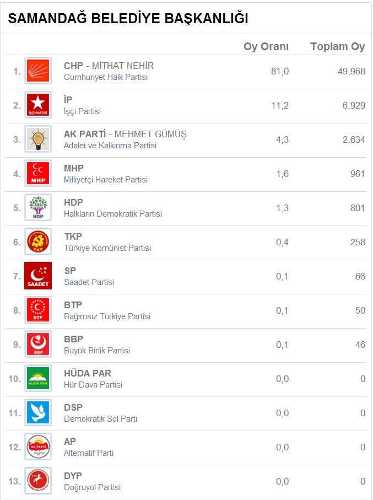Click the TKP hammer and sickle logo
The width and height of the screenshot is (373, 500).
click(x=38, y=242)
